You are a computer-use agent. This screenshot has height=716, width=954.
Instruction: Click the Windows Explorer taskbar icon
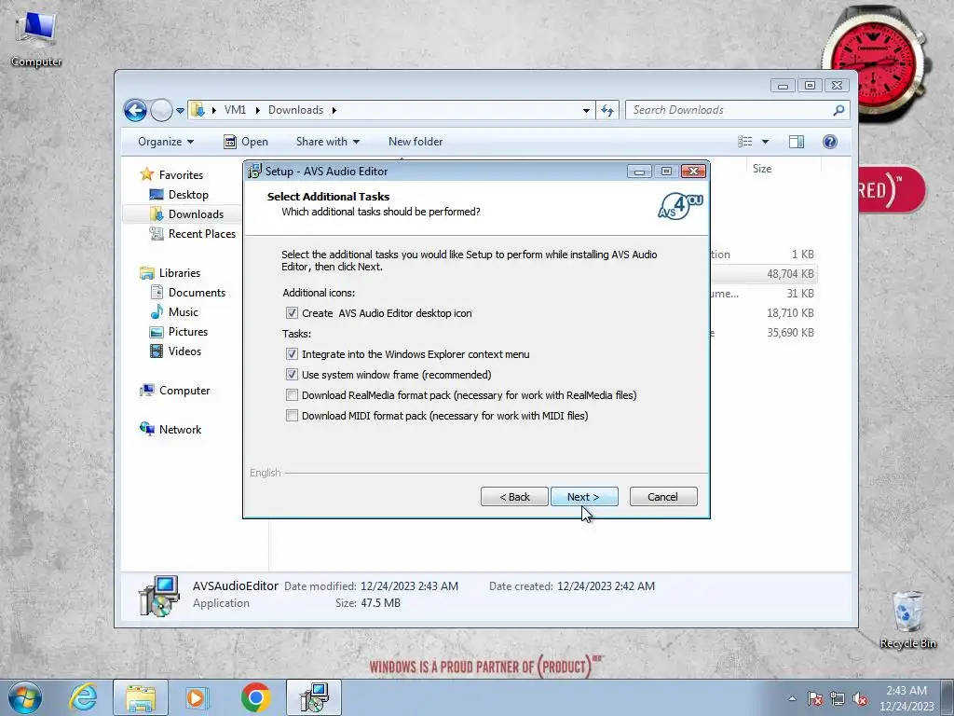(141, 697)
